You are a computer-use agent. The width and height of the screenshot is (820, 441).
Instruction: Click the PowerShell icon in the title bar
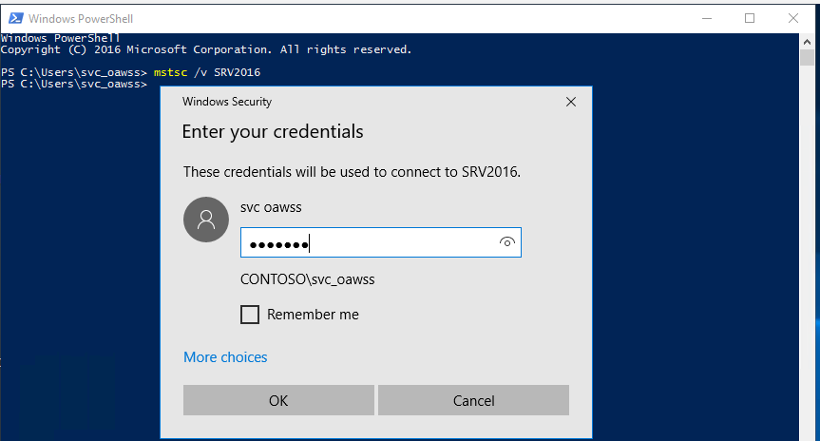point(13,18)
